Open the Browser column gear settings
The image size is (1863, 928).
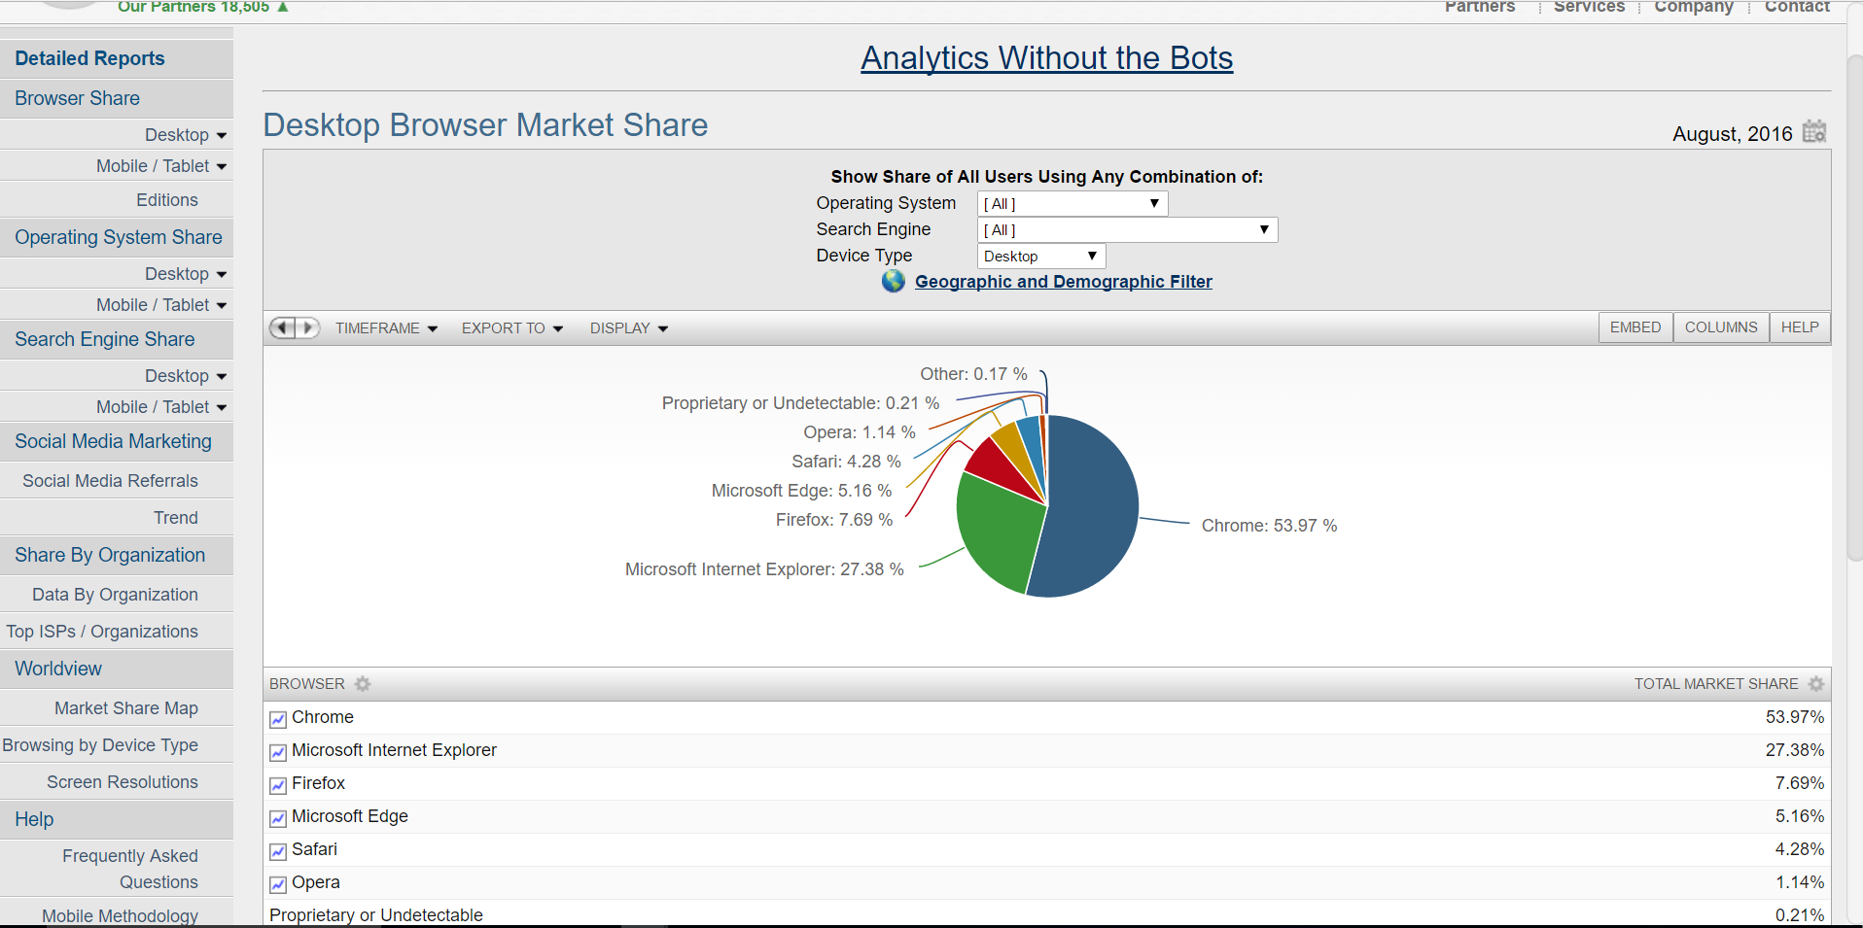coord(363,684)
